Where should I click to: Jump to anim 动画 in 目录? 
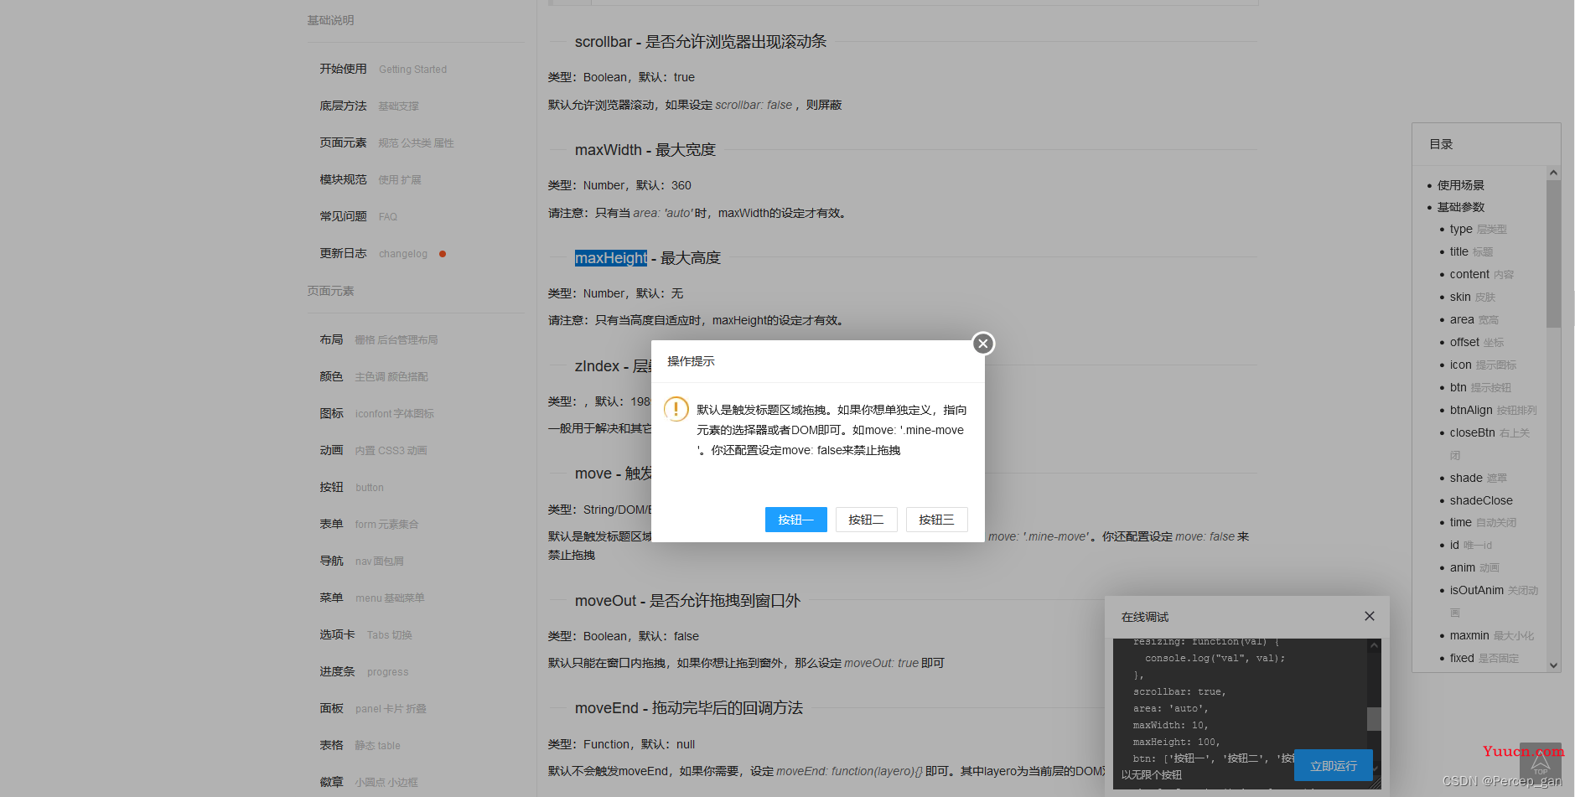point(1474,567)
